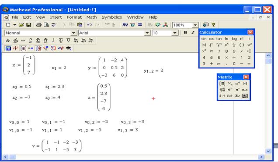Open the Insert menu
The image size is (278, 162).
click(x=56, y=17)
